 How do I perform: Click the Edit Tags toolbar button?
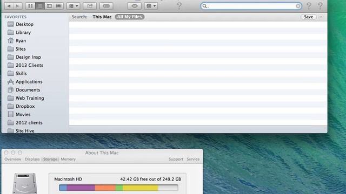pos(106,6)
